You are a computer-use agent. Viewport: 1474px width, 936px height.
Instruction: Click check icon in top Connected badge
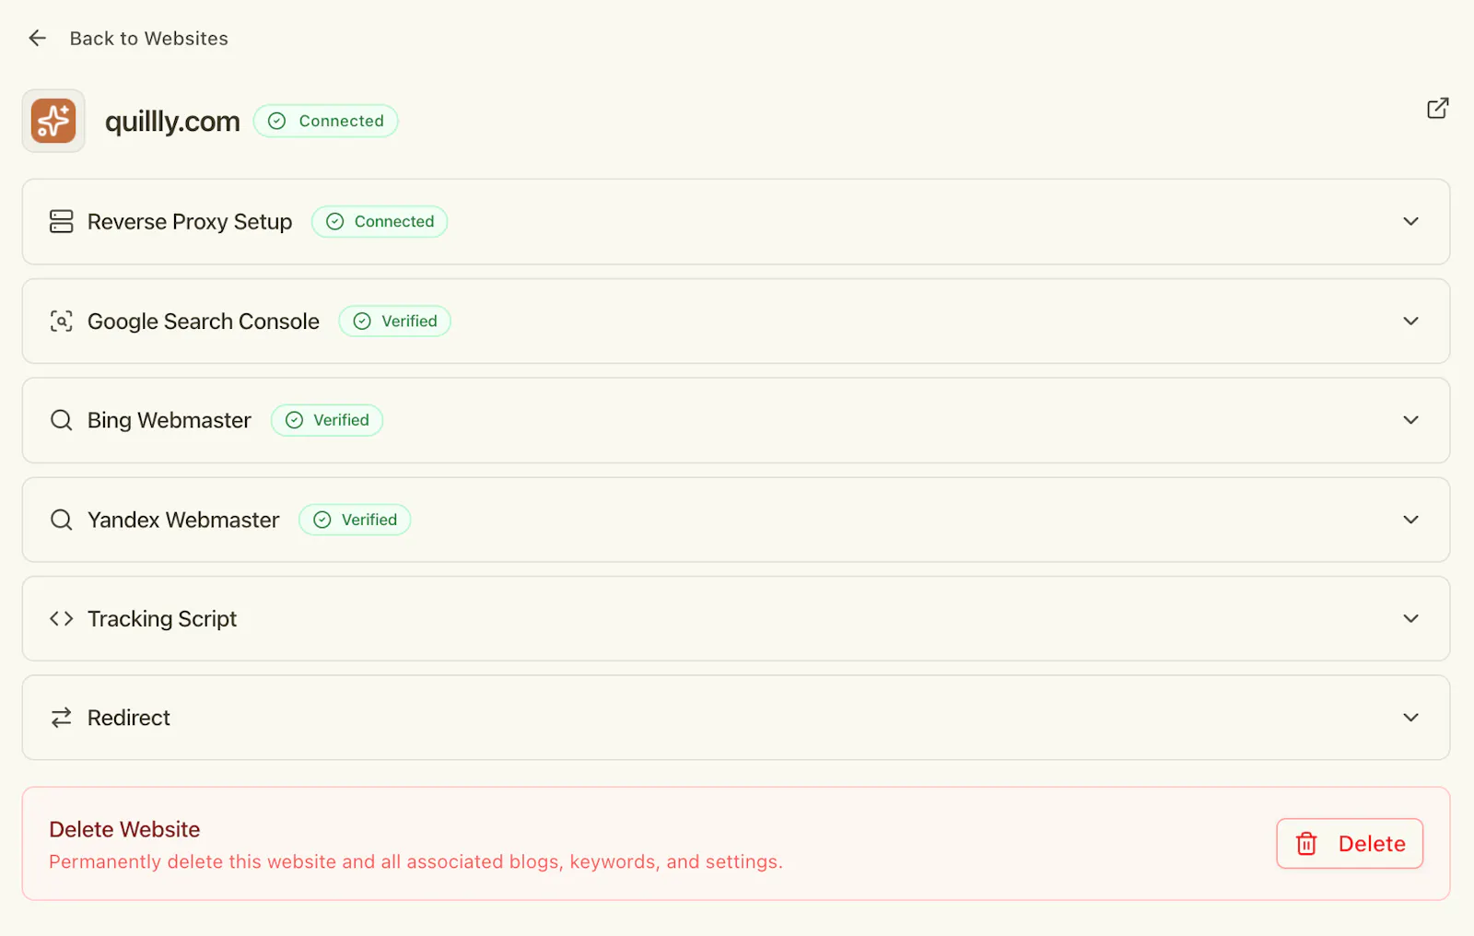[x=277, y=121]
